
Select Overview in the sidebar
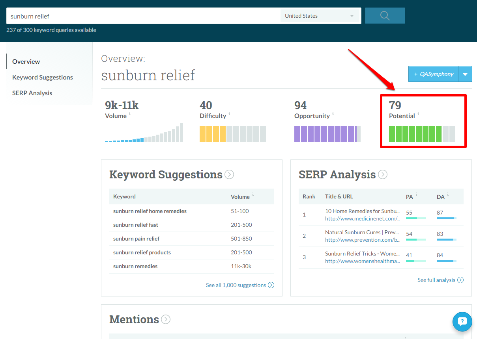pos(26,61)
